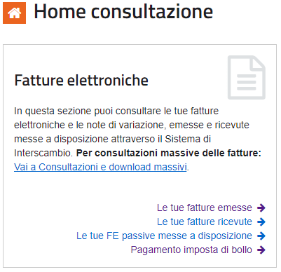Click the gray document icon in the card
This screenshot has height=272, width=281.
coord(247,77)
